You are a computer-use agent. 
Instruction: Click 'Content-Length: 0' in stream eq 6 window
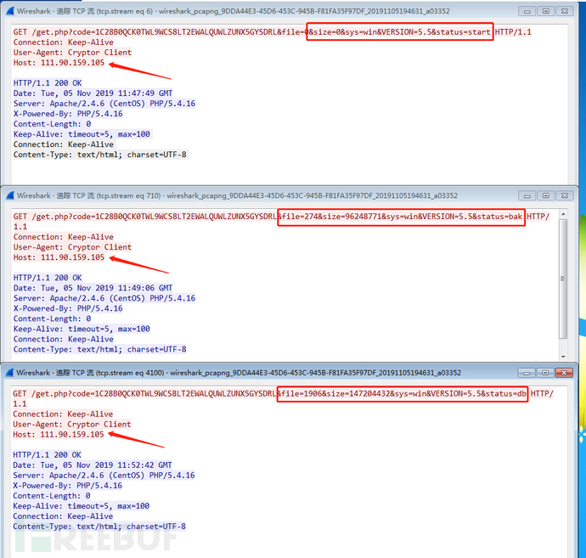53,124
